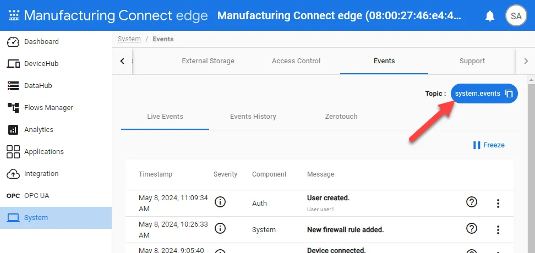The image size is (535, 253).
Task: Click the Message column header
Action: click(x=320, y=174)
